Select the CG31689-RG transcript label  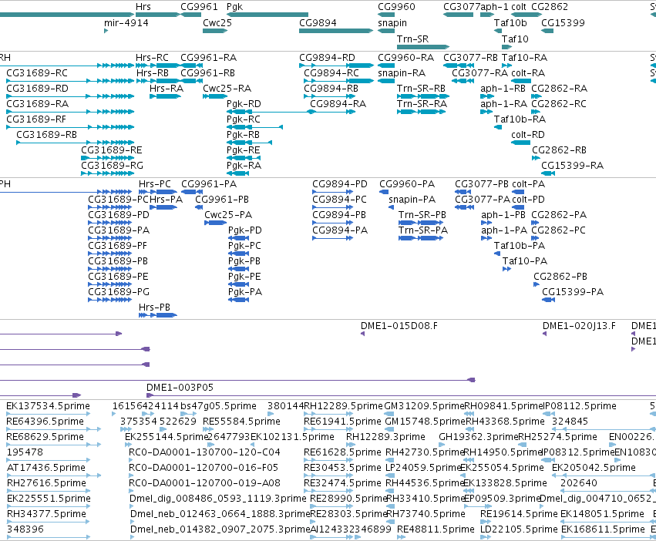tap(112, 165)
